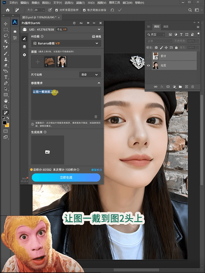Screen dimensions: 205x273
Task: Select the Pen tool
Action: 5,83
